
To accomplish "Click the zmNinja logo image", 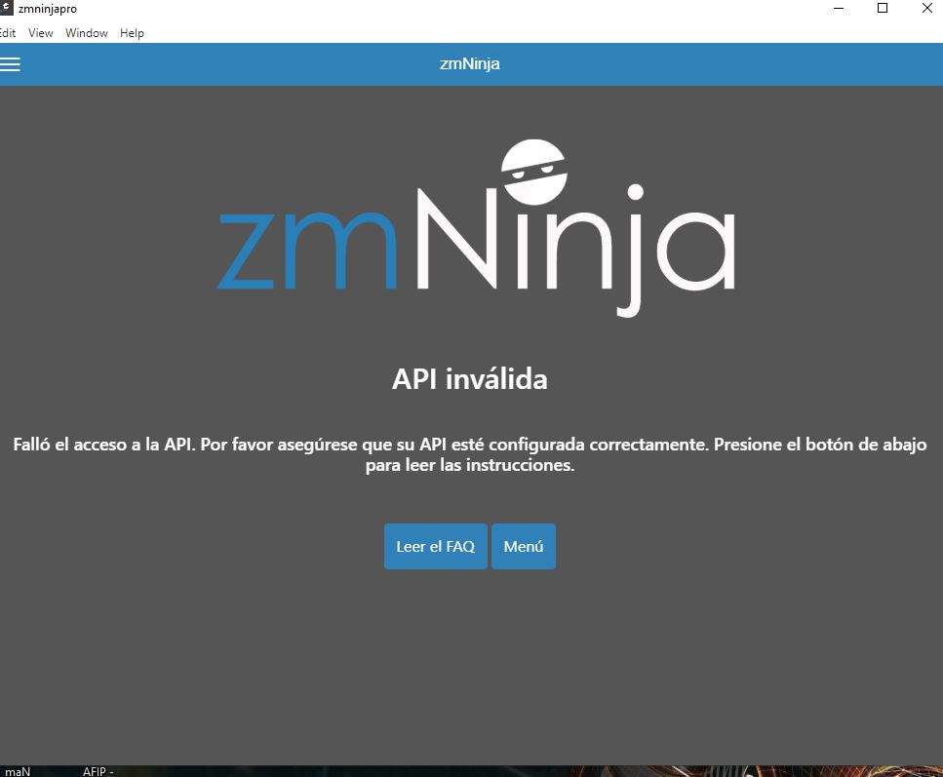I will pos(475,228).
